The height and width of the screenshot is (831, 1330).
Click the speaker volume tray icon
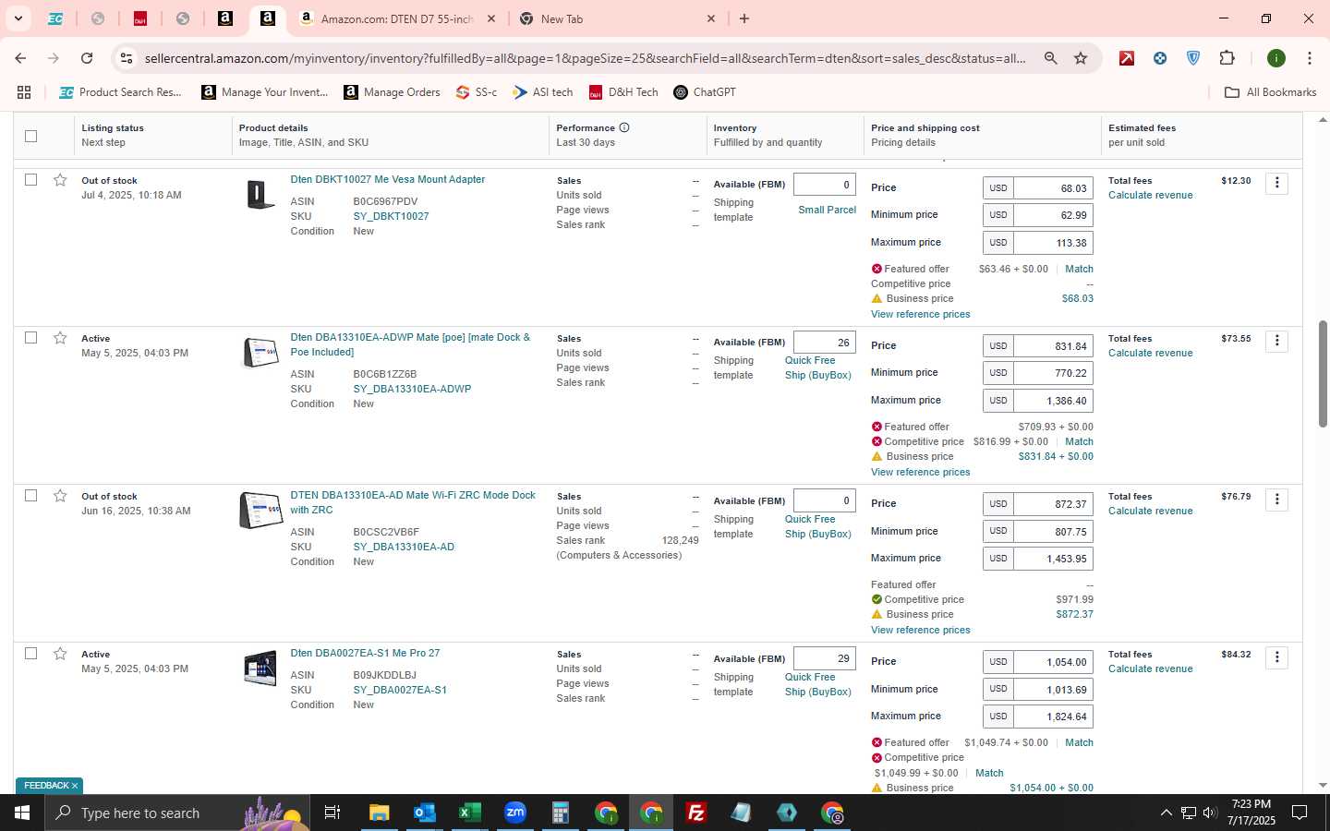pyautogui.click(x=1210, y=813)
